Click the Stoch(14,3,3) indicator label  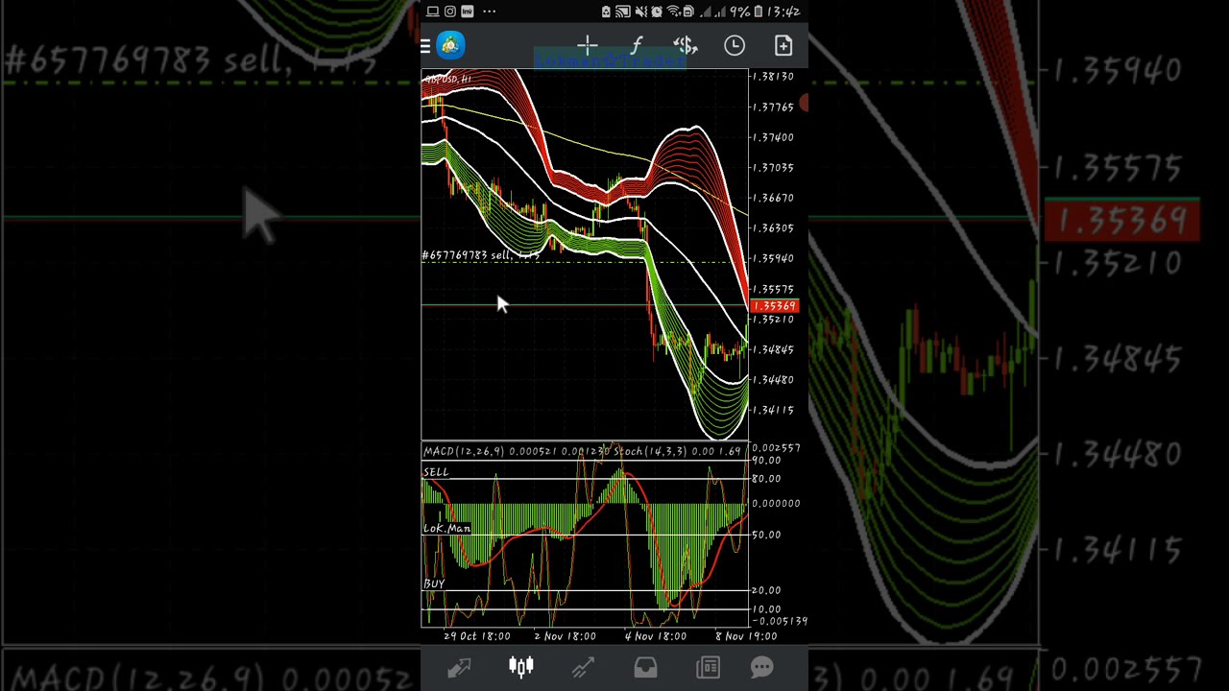[x=652, y=451]
